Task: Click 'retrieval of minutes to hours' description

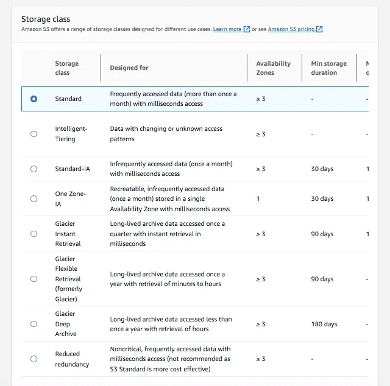Action: [167, 279]
